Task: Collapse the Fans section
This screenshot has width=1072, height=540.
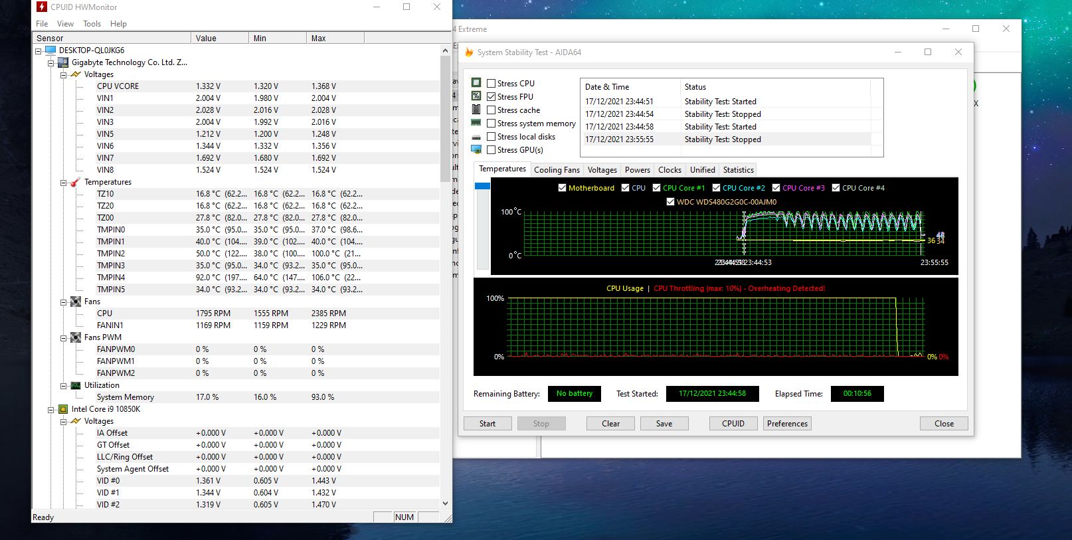Action: 64,302
